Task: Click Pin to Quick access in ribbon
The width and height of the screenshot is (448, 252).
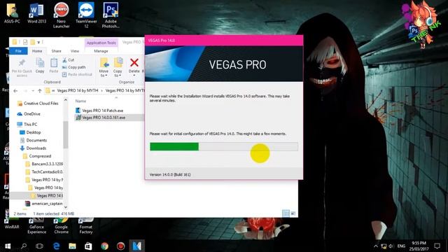Action: tap(22, 68)
